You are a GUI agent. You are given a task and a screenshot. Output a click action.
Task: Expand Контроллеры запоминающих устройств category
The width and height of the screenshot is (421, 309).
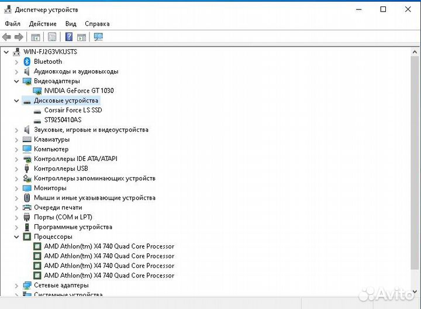(x=16, y=178)
